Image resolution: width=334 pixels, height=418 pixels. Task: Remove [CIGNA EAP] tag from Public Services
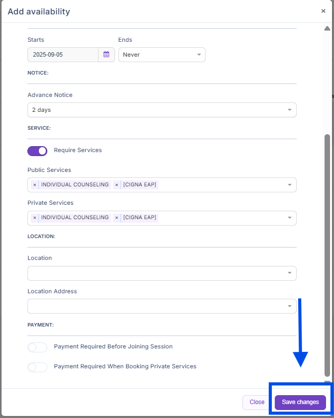pos(116,185)
